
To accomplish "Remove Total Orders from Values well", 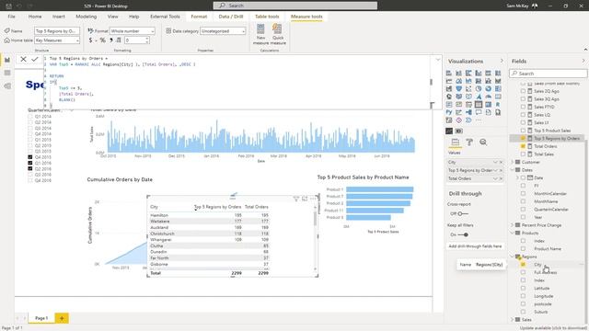I will pos(501,178).
